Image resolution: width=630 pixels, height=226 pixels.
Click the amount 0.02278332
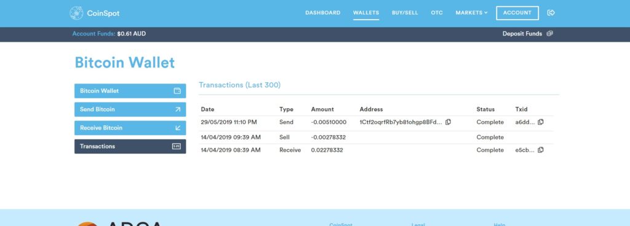pos(327,150)
